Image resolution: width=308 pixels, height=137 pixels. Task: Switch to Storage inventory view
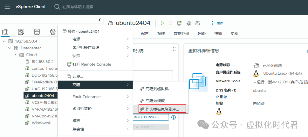pyautogui.click(x=37, y=32)
